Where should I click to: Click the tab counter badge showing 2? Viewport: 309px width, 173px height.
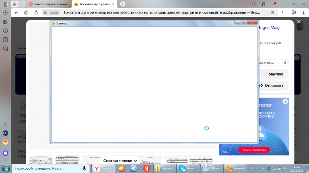click(14, 4)
